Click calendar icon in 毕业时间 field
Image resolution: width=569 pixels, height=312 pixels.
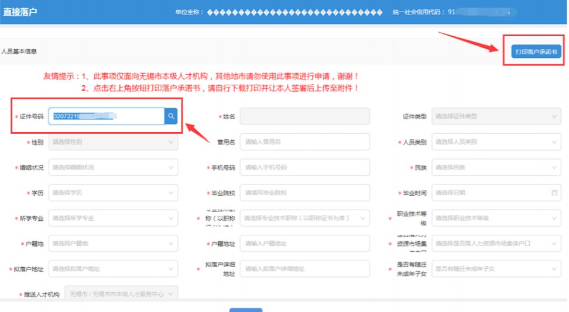[554, 192]
